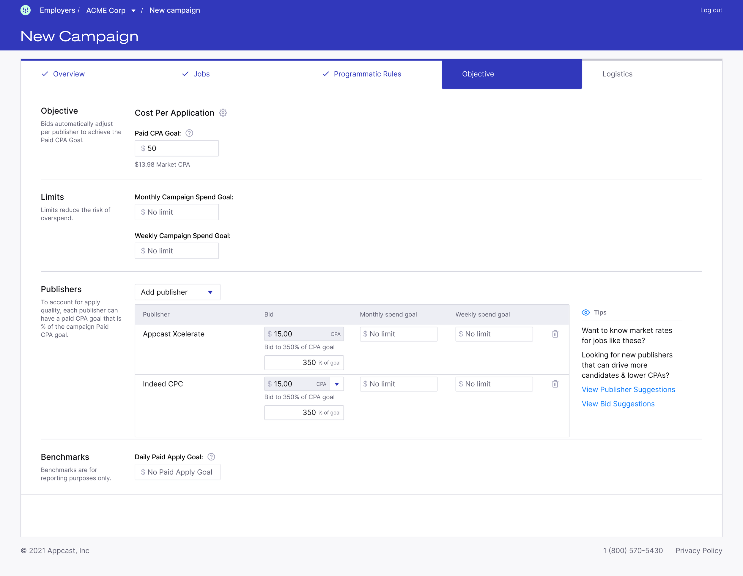
Task: Click the Overview step checkmark icon
Action: click(x=45, y=74)
